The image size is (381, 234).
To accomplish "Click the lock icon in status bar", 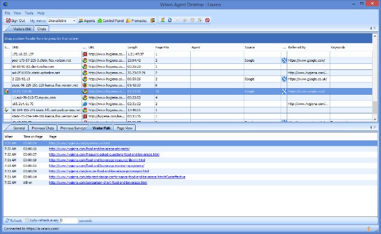I will [x=369, y=228].
